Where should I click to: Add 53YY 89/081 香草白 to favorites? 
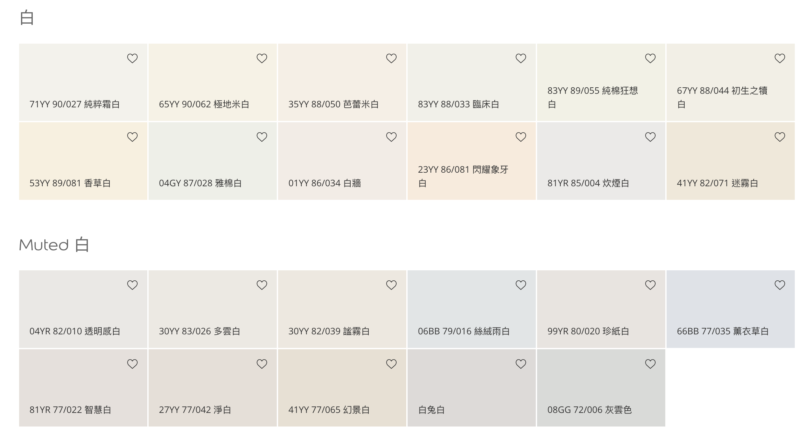pos(132,137)
